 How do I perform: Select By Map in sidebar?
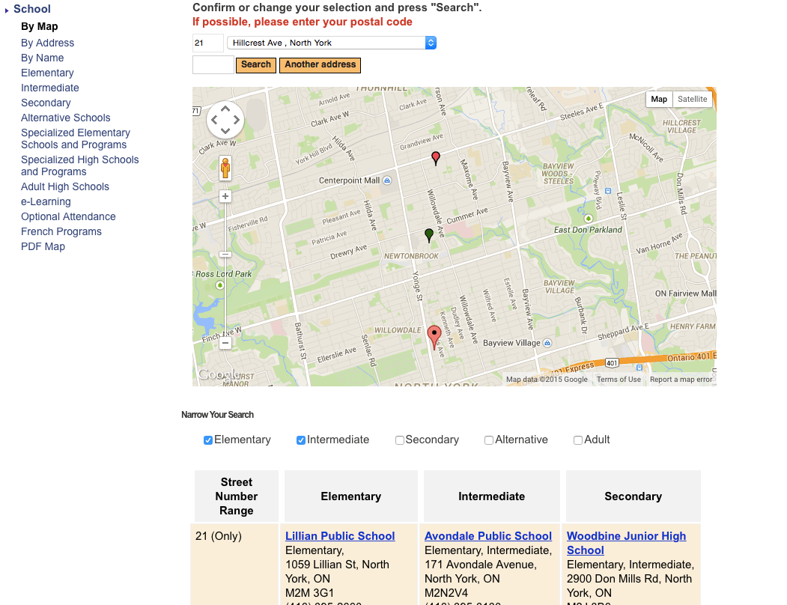click(39, 26)
